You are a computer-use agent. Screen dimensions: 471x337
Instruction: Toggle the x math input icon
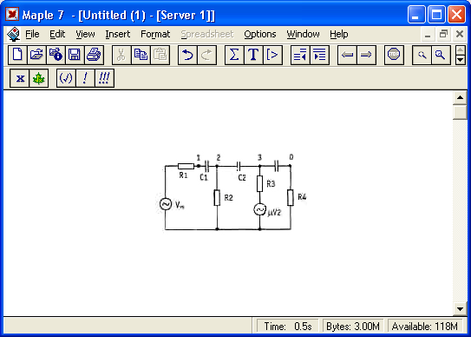point(20,78)
